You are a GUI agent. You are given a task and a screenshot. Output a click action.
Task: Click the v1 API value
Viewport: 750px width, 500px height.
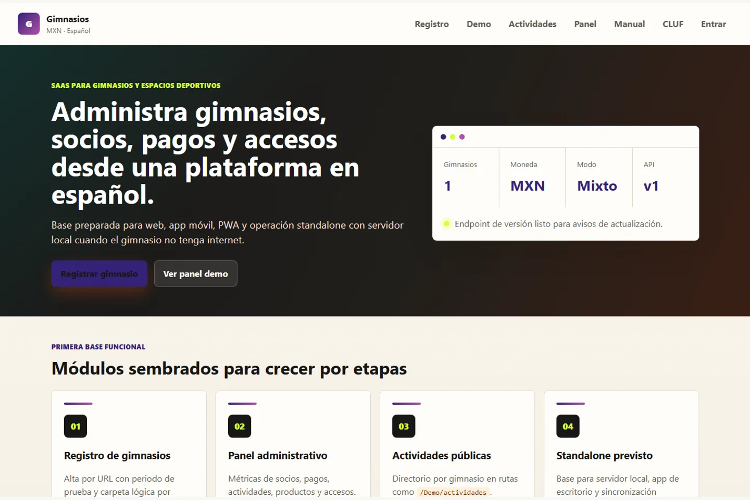coord(651,186)
